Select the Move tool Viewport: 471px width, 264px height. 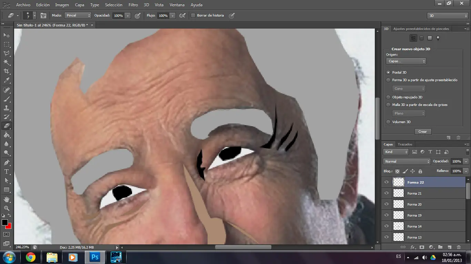[7, 35]
